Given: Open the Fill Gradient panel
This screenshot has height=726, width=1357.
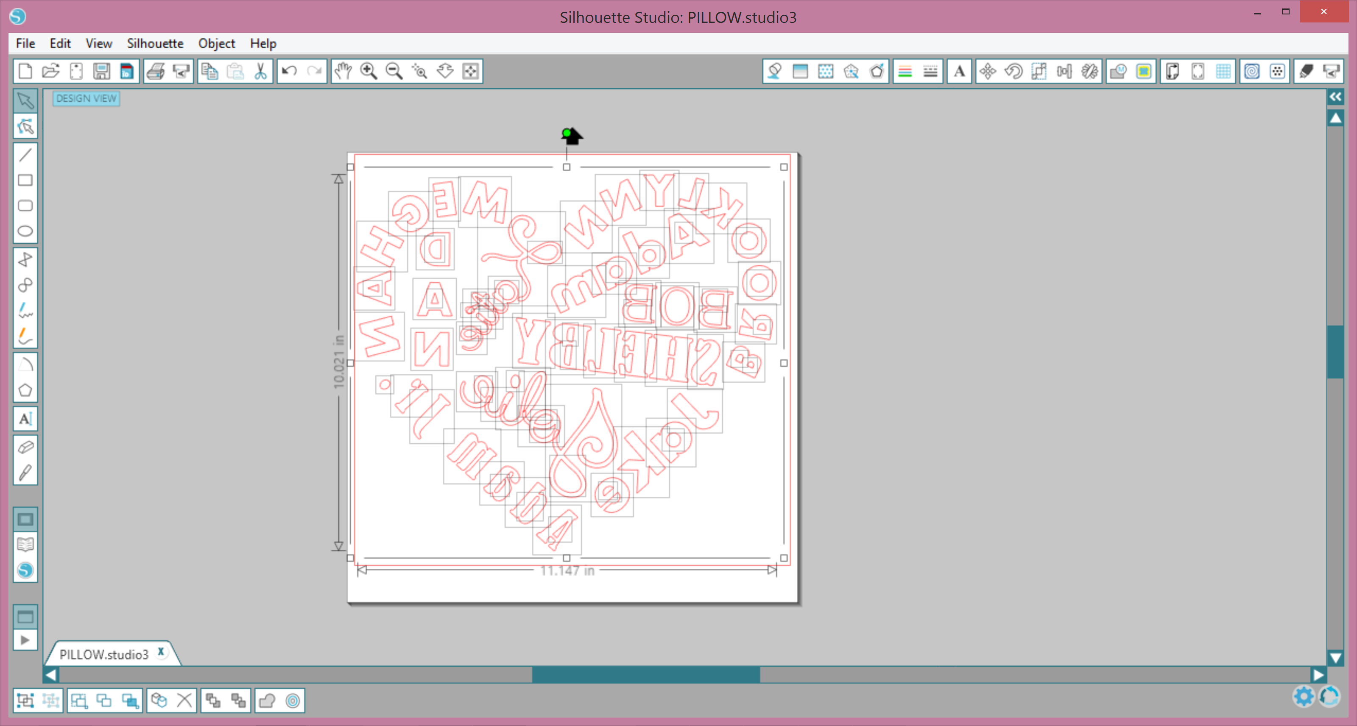Looking at the screenshot, I should pos(800,71).
